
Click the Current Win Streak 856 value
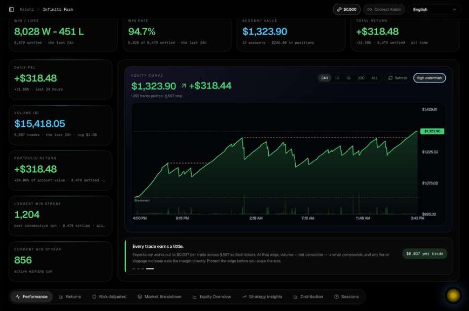coord(23,260)
